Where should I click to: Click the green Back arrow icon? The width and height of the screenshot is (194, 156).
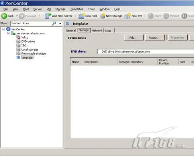coord(4,16)
